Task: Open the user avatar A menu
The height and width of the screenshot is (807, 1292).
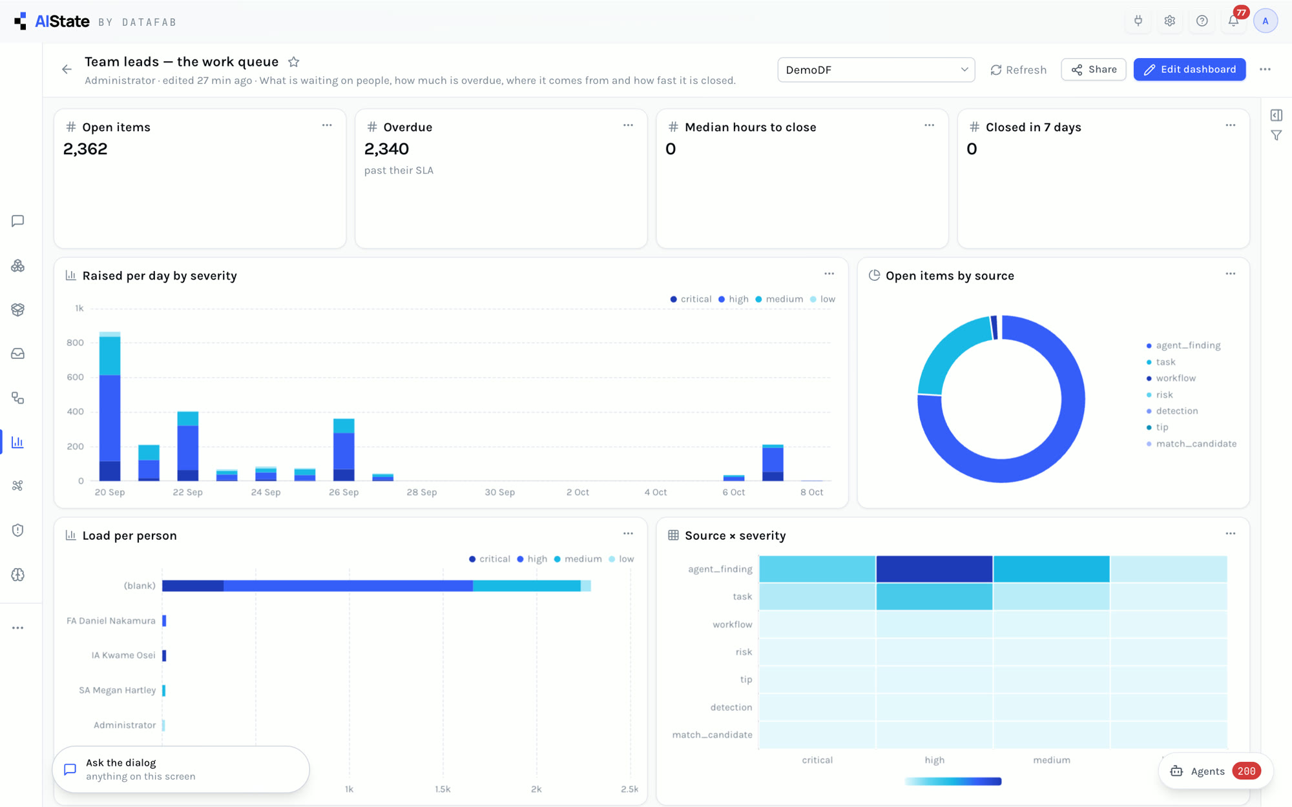Action: (x=1266, y=21)
